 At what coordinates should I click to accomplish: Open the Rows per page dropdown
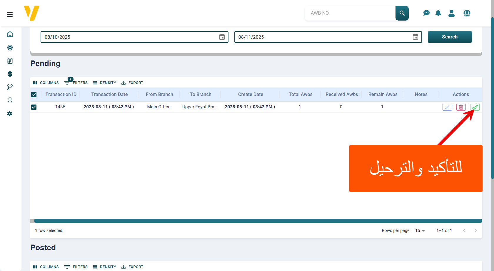pyautogui.click(x=420, y=231)
